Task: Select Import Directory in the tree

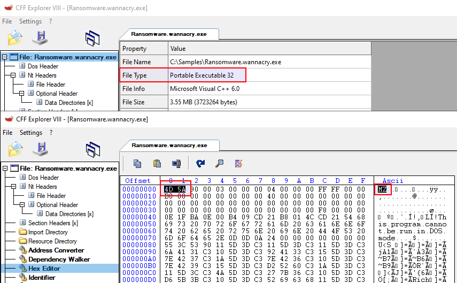Action: pos(48,232)
